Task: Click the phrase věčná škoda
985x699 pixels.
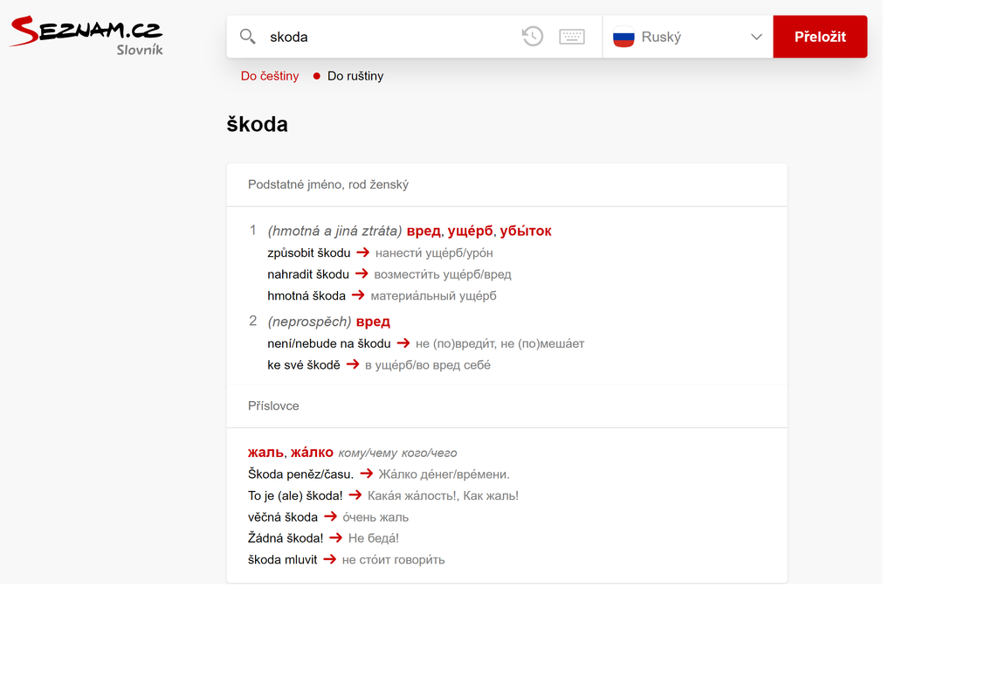Action: point(283,516)
